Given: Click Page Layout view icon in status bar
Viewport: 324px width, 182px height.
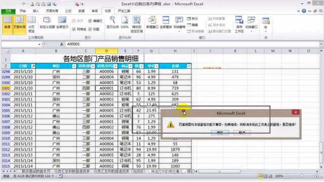Looking at the screenshot, I should click(x=265, y=176).
